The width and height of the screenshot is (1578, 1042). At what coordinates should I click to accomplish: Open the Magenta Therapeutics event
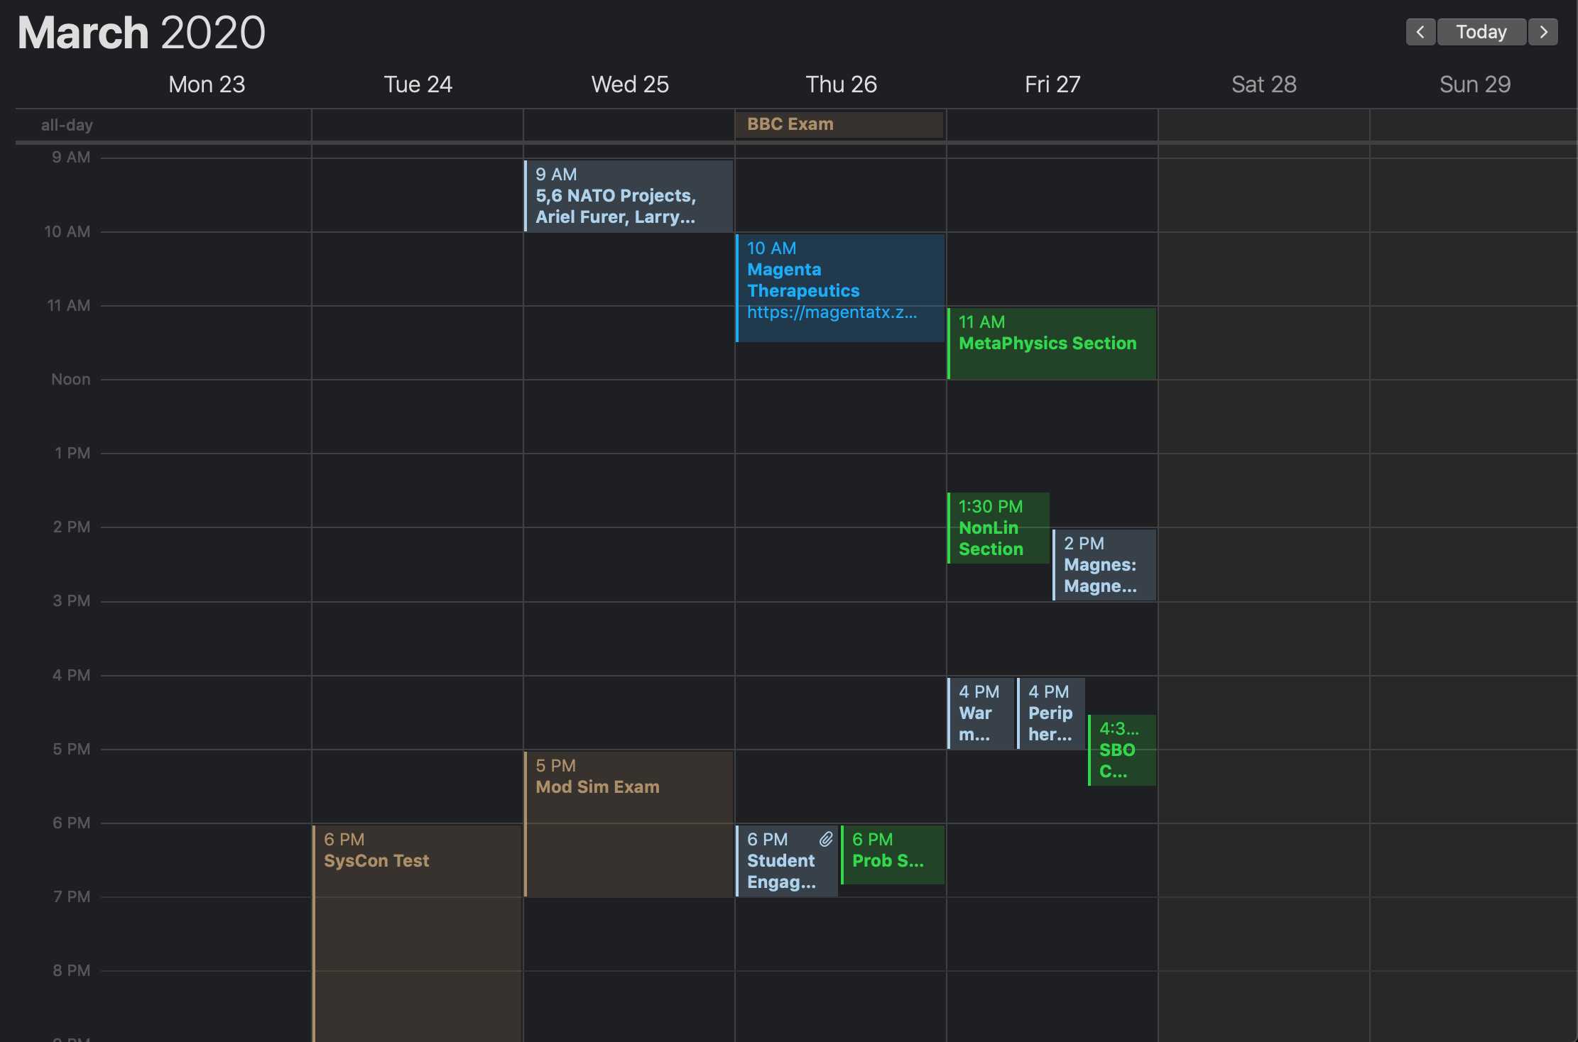tap(839, 280)
